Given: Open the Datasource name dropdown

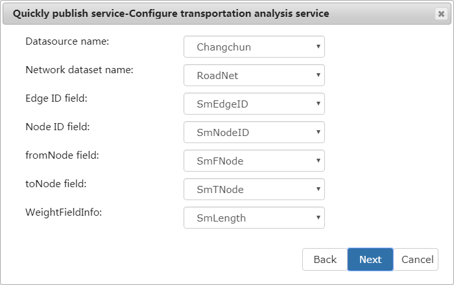Looking at the screenshot, I should click(x=254, y=47).
